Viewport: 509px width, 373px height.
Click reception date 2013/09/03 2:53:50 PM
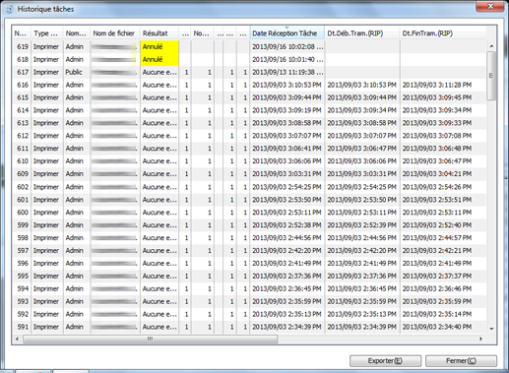click(286, 200)
